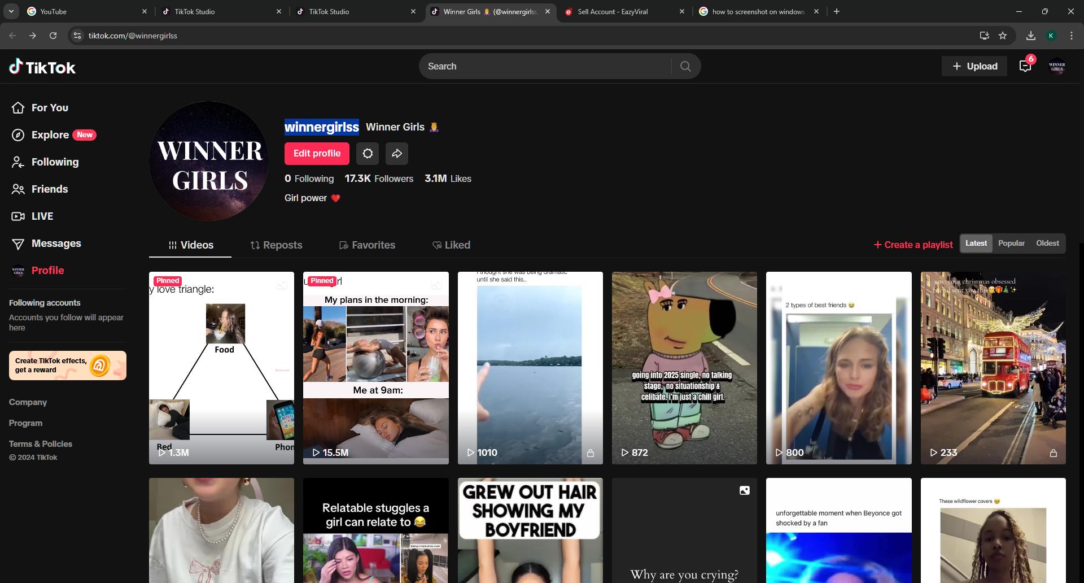Open Messages from the sidebar

[x=46, y=243]
